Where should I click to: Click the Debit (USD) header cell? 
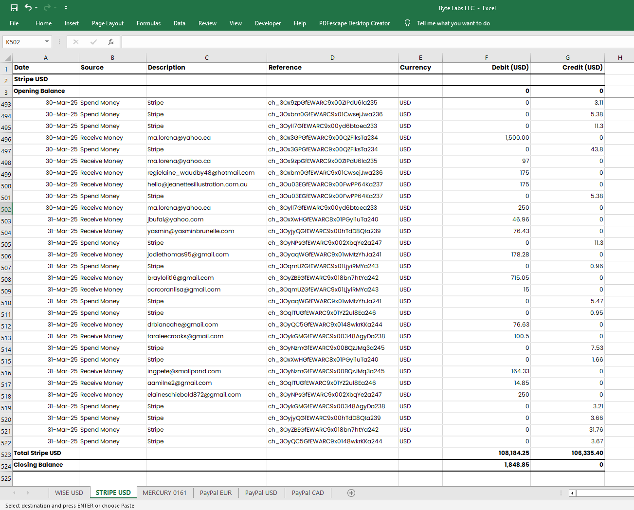(487, 68)
